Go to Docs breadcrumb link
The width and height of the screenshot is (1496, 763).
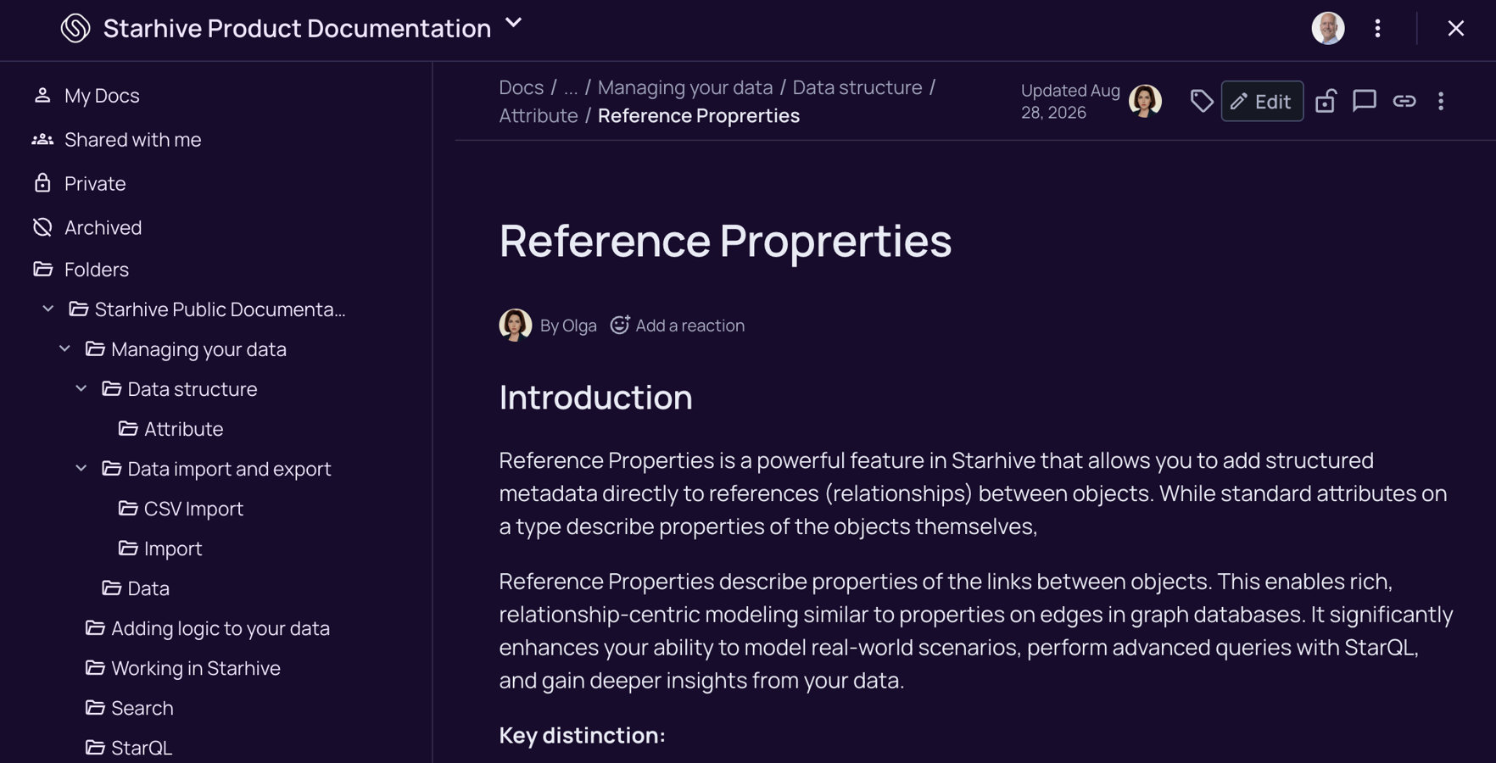[x=521, y=87]
